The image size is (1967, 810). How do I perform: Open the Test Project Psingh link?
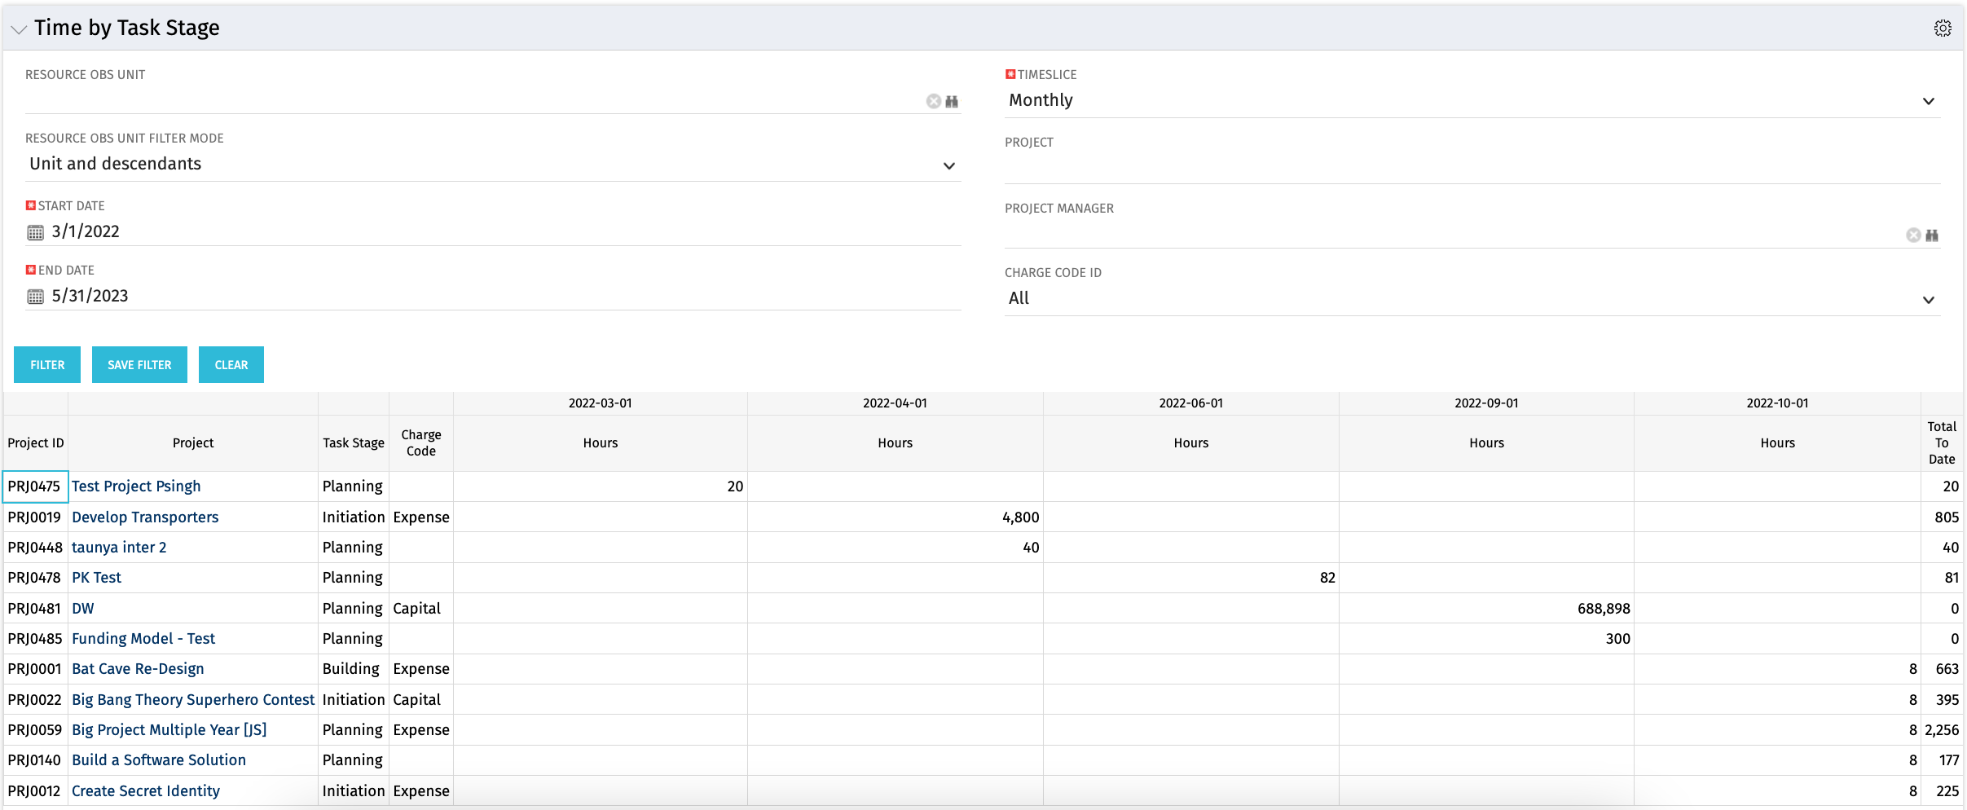135,486
